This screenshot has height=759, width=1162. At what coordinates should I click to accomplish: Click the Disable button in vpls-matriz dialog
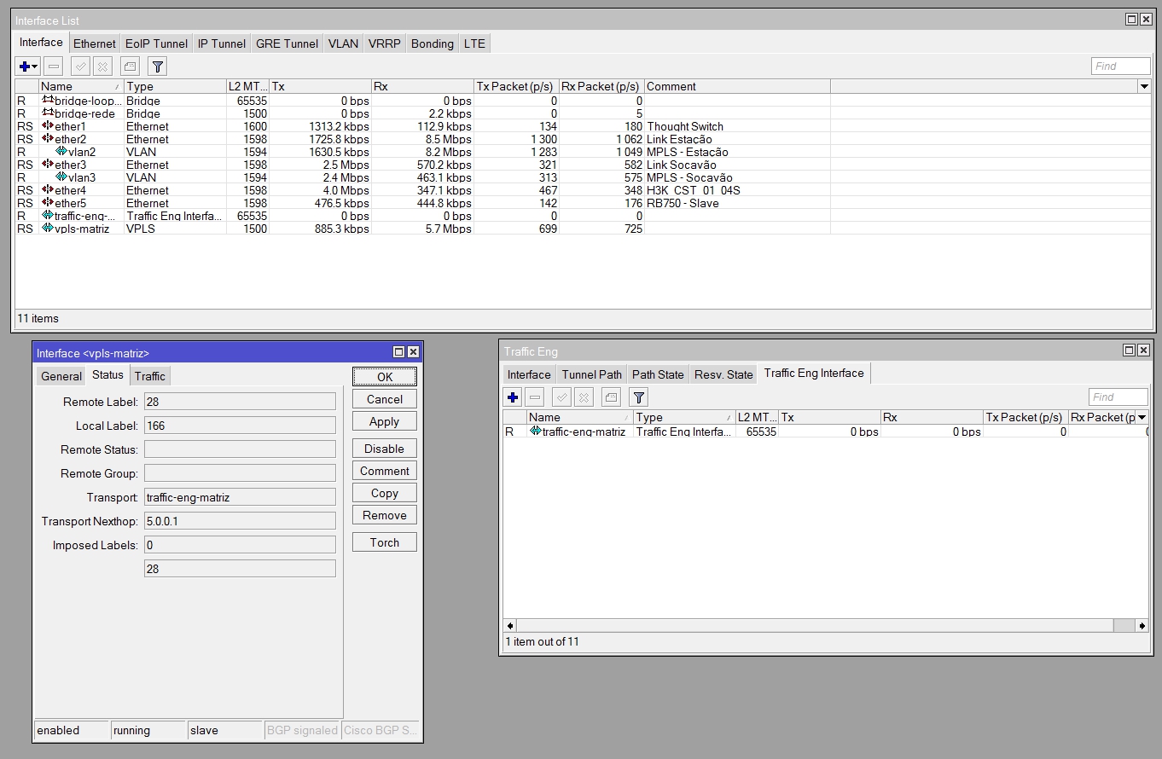(384, 449)
